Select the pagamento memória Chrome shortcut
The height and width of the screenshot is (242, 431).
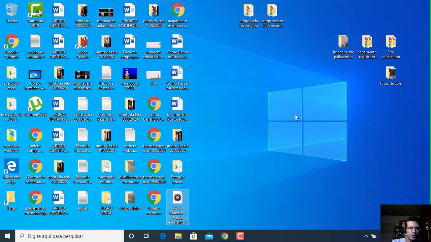pos(177,15)
